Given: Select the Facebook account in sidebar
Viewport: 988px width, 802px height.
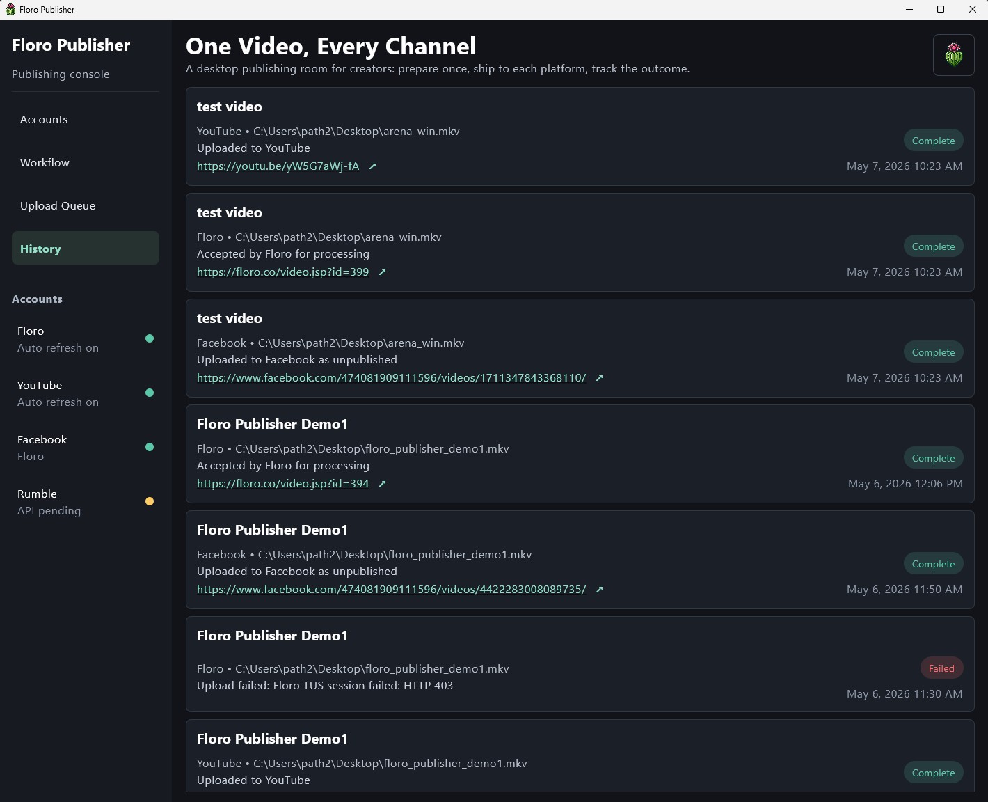Looking at the screenshot, I should coord(86,448).
